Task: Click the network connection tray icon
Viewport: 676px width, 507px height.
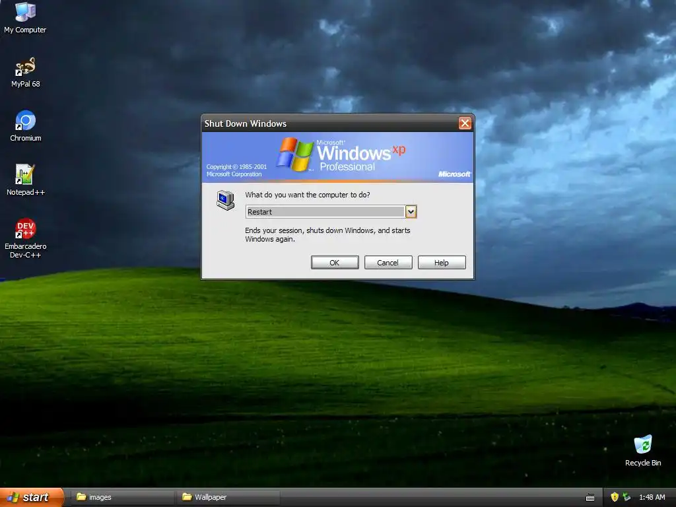Action: pos(626,497)
